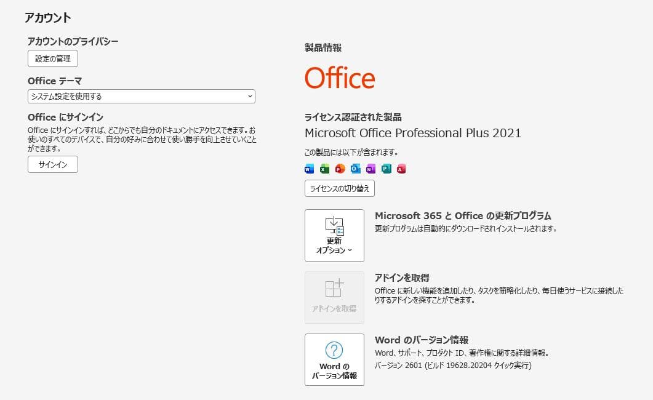Select the Publisher icon

[x=386, y=169]
